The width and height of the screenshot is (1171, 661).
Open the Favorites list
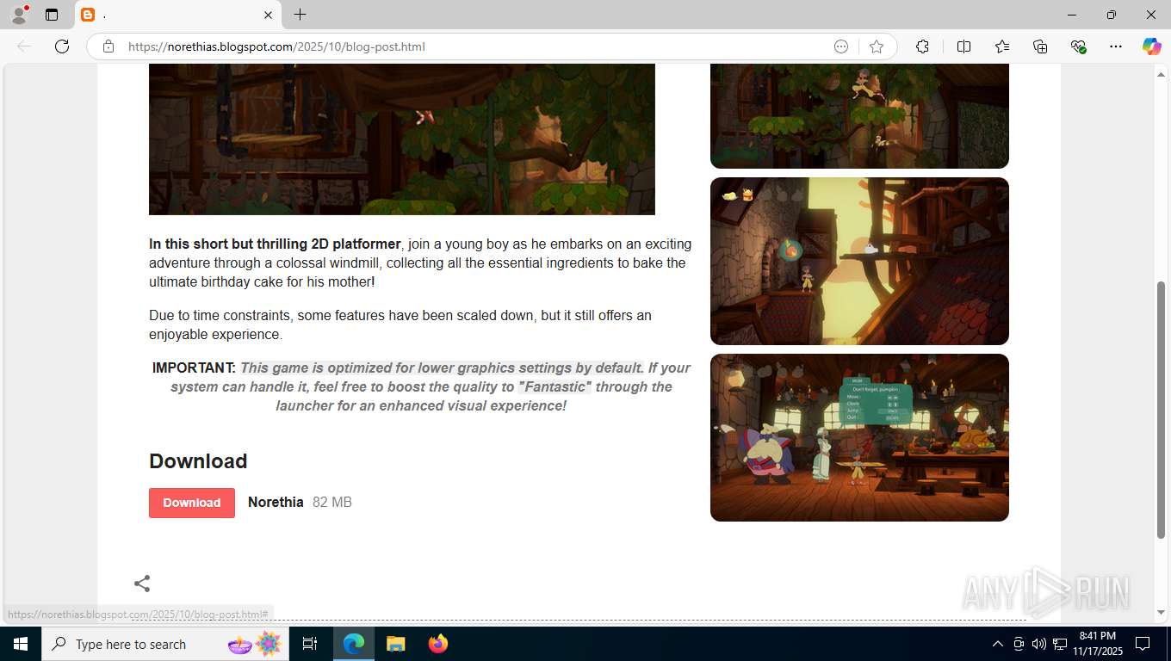1002,46
